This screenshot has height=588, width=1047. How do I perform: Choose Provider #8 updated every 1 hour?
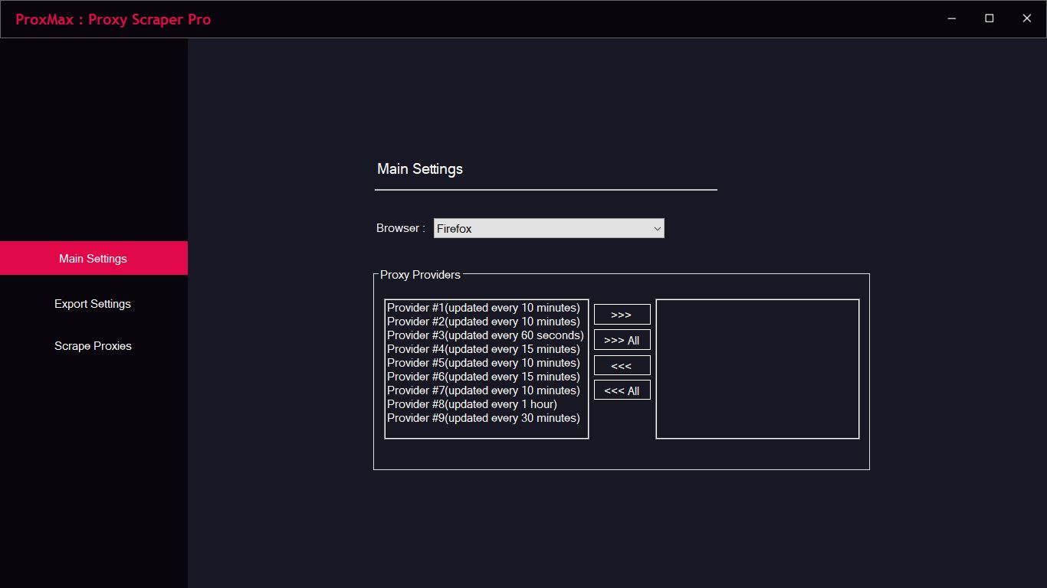(471, 404)
